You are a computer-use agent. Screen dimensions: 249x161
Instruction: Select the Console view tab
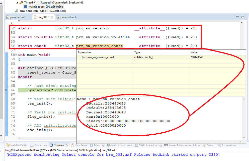pyautogui.click(x=57, y=145)
